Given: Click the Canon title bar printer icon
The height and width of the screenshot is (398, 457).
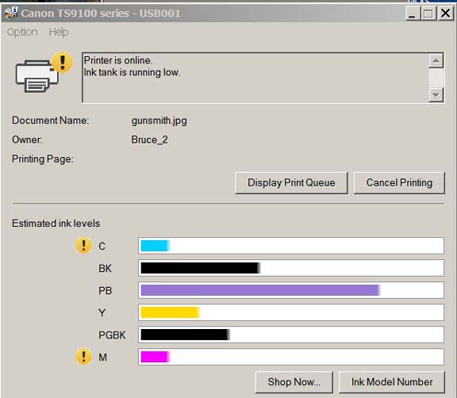Looking at the screenshot, I should [x=11, y=13].
